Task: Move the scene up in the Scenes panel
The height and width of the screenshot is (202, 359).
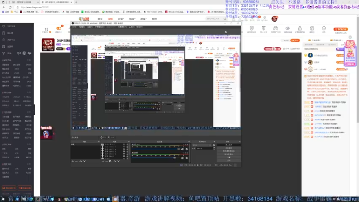Action: [x=81, y=161]
